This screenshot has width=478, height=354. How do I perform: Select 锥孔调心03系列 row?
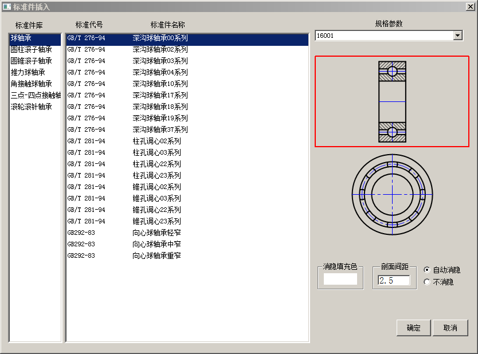pyautogui.click(x=187, y=199)
